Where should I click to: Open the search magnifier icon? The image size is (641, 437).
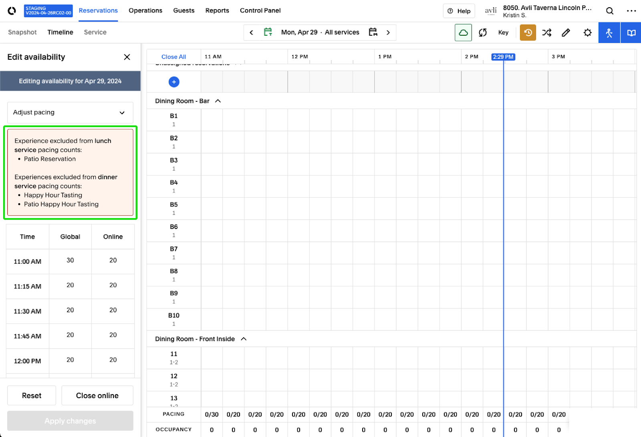point(610,11)
